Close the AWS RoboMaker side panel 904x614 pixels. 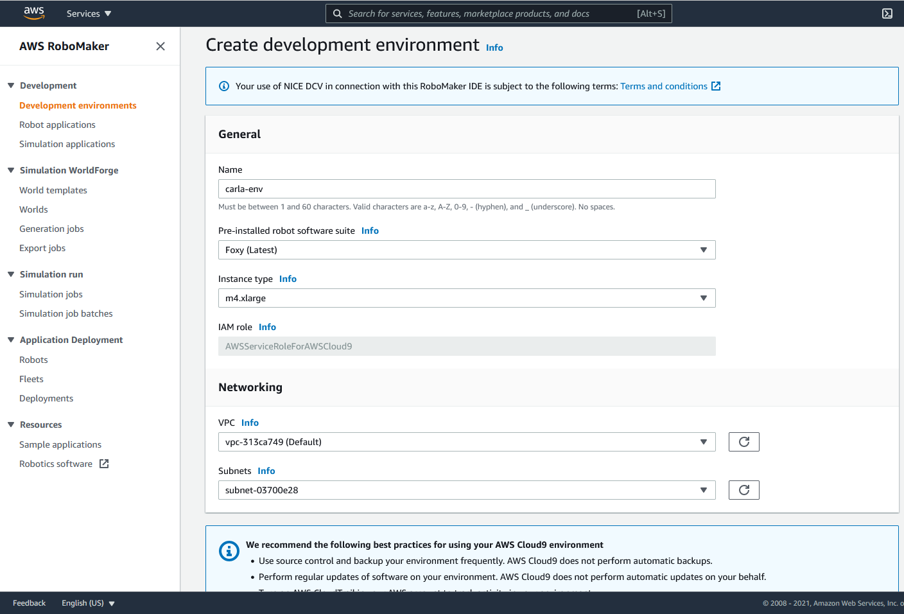161,46
